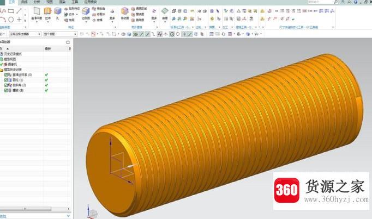
Task: Select the sketch Rectangle tool
Action: coord(11,11)
